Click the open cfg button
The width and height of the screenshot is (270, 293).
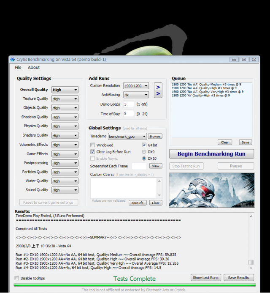138,203
